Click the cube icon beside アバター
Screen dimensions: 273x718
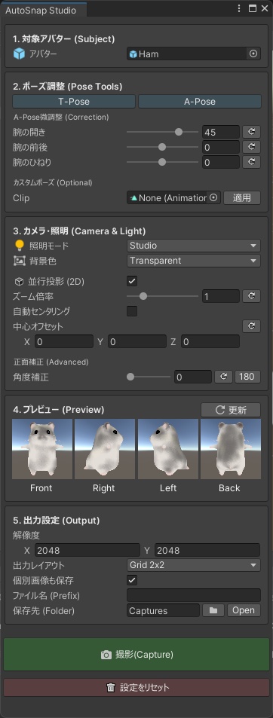[19, 54]
